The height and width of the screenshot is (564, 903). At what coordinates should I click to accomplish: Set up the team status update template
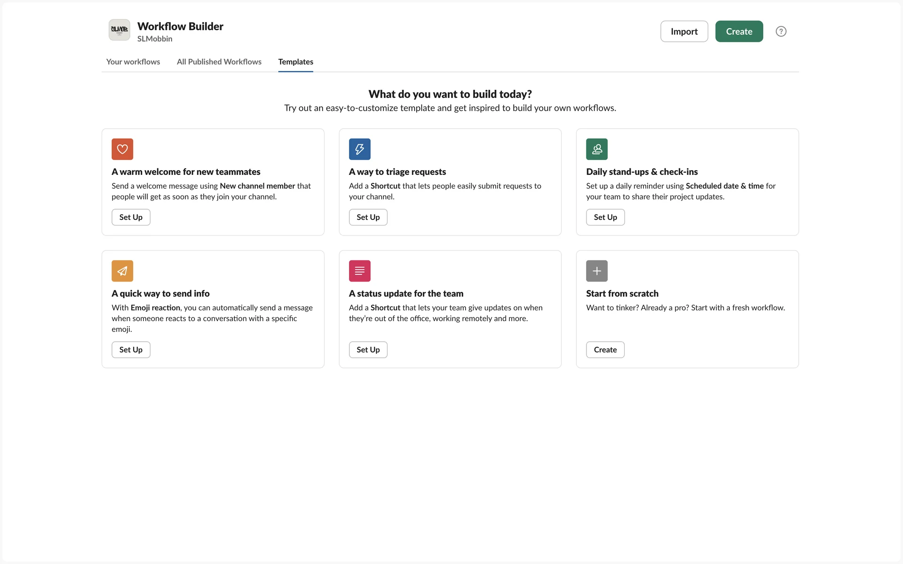pyautogui.click(x=368, y=350)
